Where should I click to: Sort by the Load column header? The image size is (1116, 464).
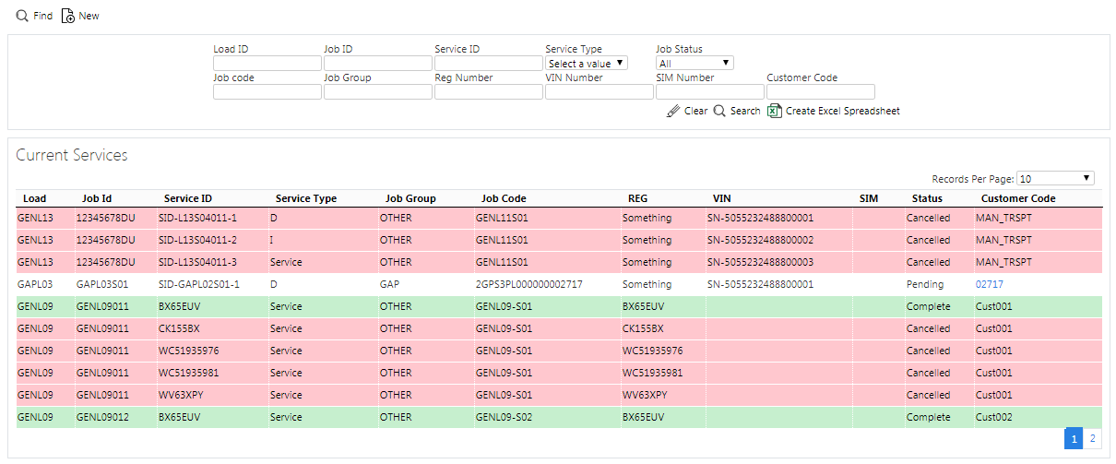coord(35,198)
